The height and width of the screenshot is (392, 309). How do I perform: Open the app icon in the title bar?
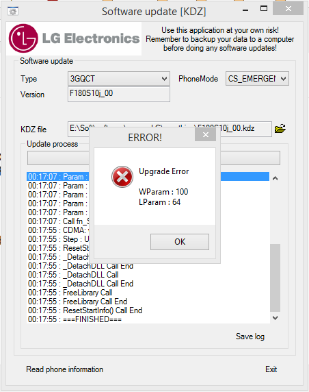pos(13,11)
